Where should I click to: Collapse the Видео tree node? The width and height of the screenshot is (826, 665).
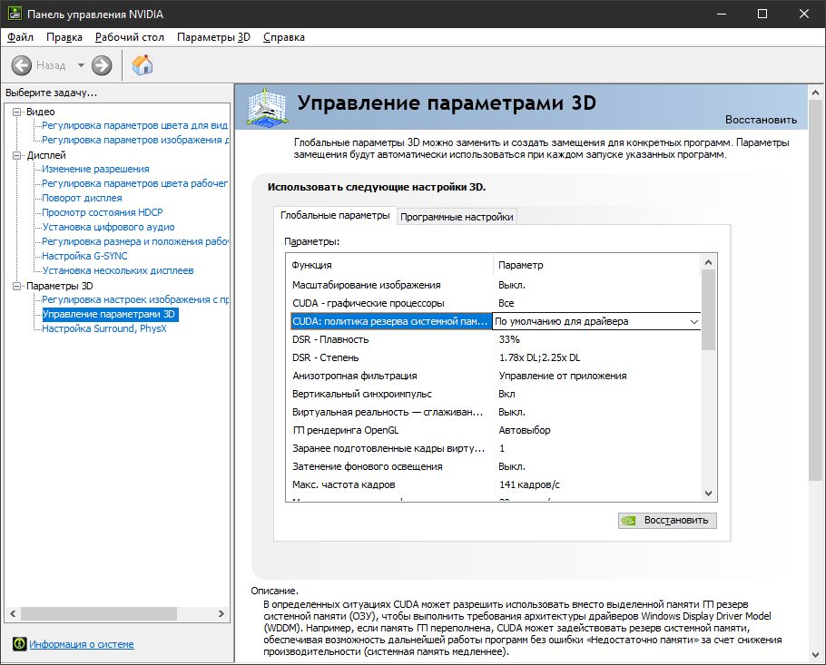(x=17, y=112)
